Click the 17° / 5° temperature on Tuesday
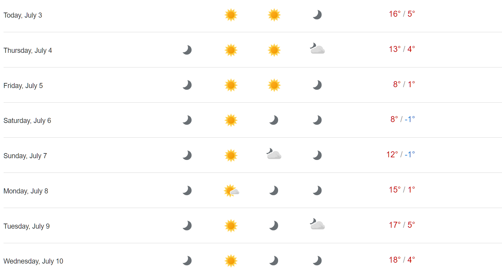Screen dimensions: 502x274 tap(402, 225)
